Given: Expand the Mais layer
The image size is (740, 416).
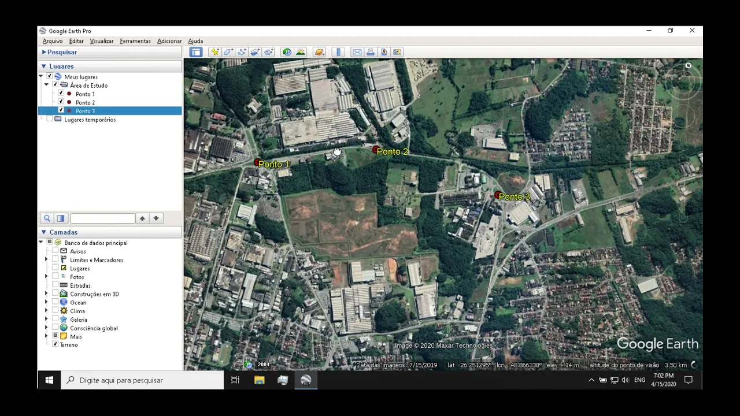Looking at the screenshot, I should point(47,336).
